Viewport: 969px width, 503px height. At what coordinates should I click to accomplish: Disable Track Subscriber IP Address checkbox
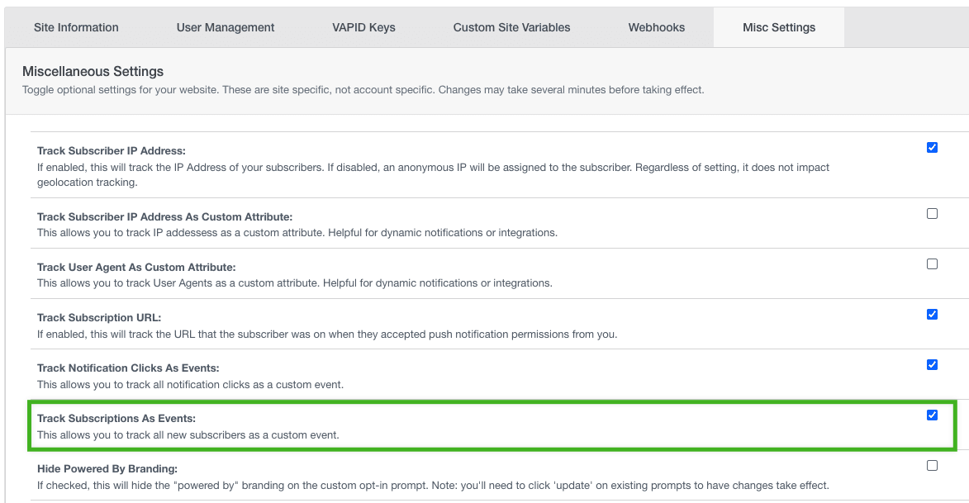pyautogui.click(x=932, y=148)
